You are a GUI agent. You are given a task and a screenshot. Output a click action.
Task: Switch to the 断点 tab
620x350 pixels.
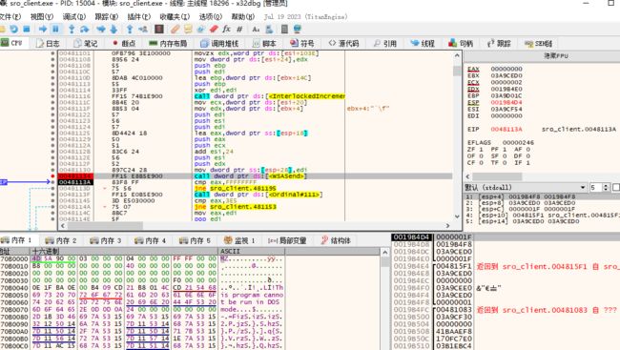point(124,43)
